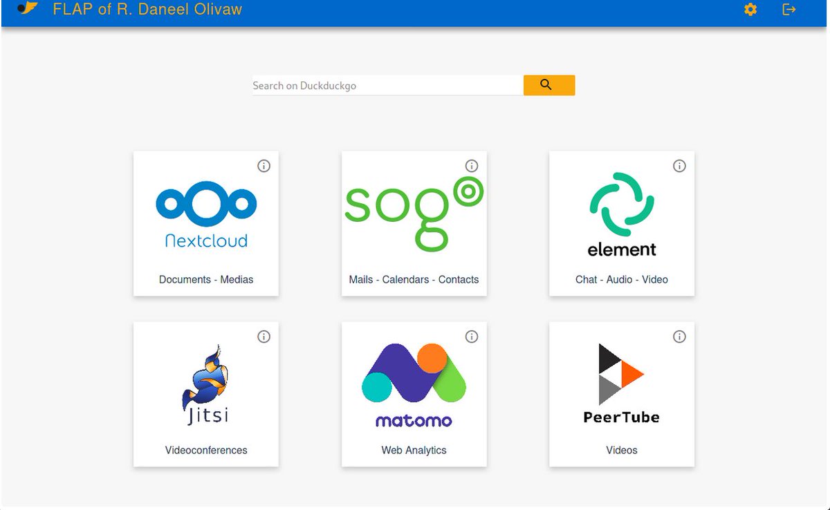Viewport: 830px width, 510px height.
Task: Click the FLAP bird logo
Action: (27, 8)
